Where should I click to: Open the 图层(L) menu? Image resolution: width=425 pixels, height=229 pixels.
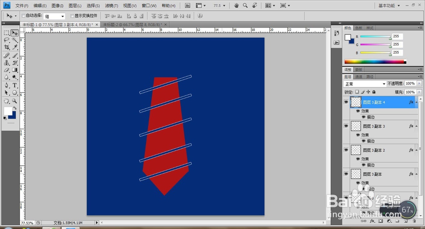[x=75, y=6]
